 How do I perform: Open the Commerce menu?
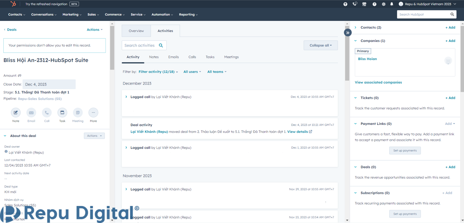pyautogui.click(x=115, y=14)
